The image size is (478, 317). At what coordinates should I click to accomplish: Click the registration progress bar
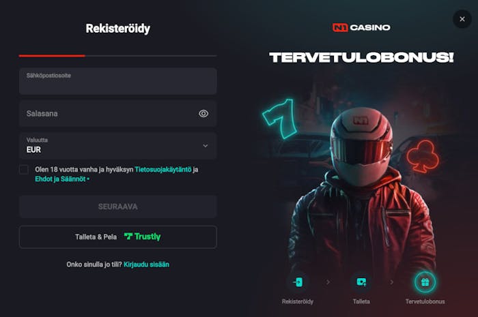point(118,56)
